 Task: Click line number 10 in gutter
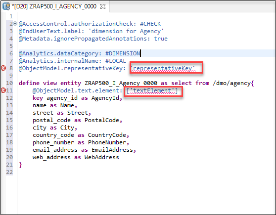coord(9,83)
